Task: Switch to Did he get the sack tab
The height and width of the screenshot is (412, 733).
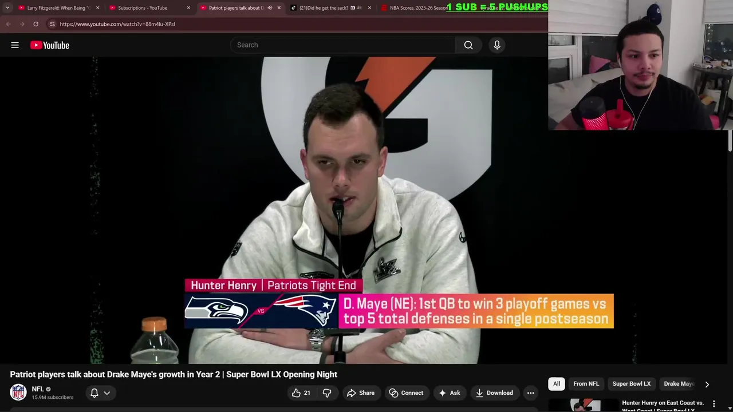Action: 330,8
